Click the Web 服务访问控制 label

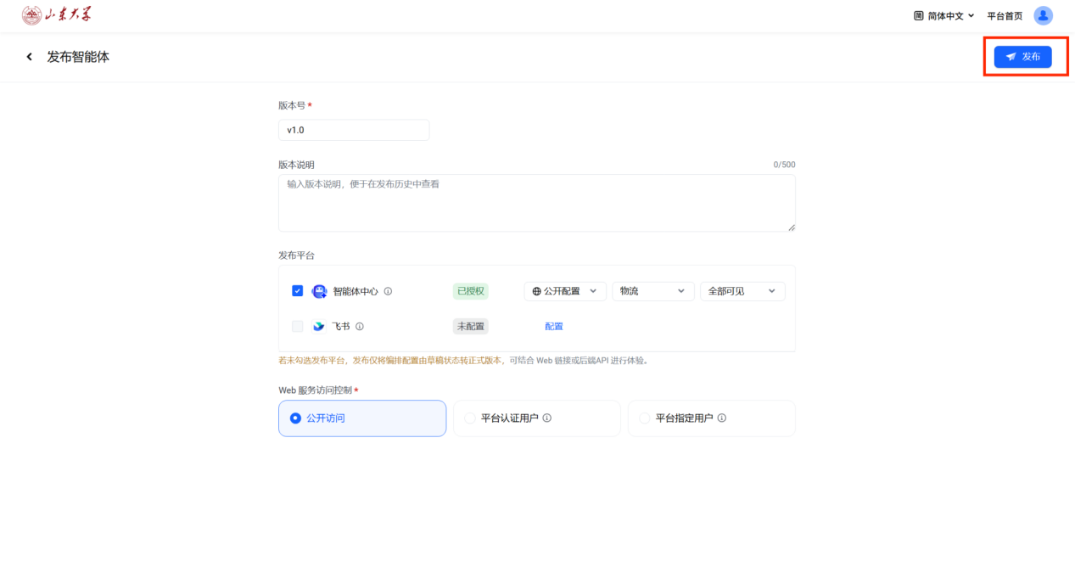(316, 390)
